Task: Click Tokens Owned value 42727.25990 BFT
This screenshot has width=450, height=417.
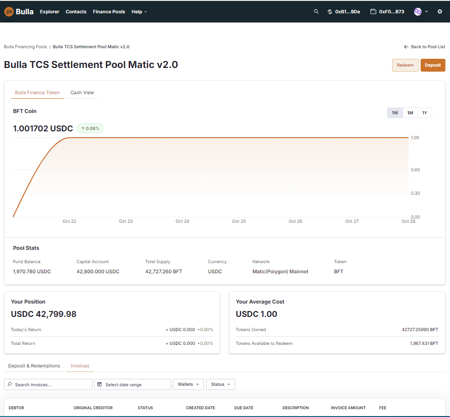Action: 420,330
